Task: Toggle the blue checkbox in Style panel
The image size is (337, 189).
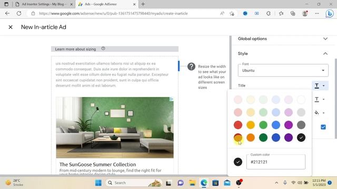Action: tap(323, 127)
